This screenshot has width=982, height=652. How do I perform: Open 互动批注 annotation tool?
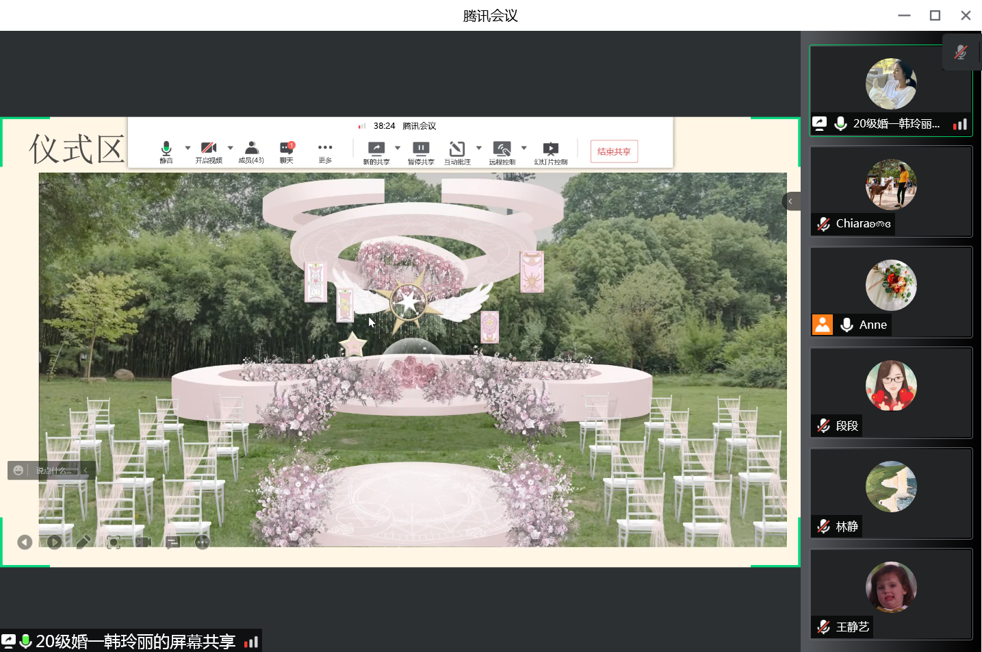pyautogui.click(x=457, y=151)
